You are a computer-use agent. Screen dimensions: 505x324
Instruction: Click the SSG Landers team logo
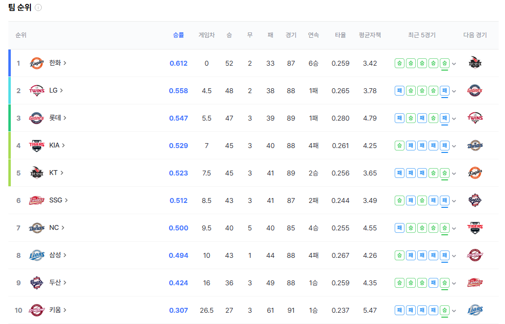[x=37, y=200]
